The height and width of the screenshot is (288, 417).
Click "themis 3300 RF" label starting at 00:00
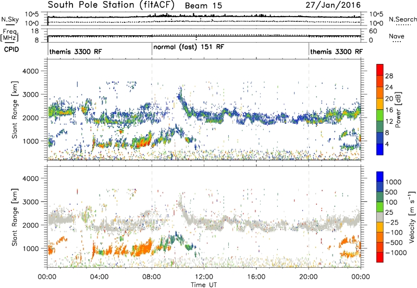(x=76, y=51)
